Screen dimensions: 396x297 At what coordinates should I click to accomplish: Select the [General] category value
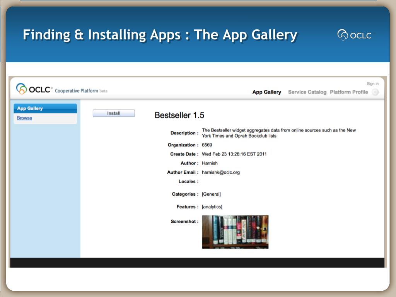click(211, 194)
